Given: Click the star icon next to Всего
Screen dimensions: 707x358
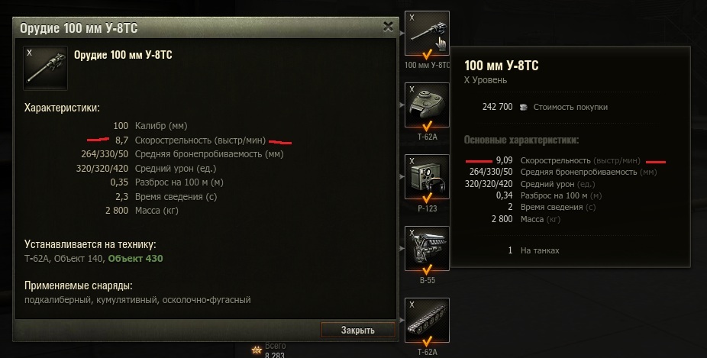Looking at the screenshot, I should pos(257,350).
